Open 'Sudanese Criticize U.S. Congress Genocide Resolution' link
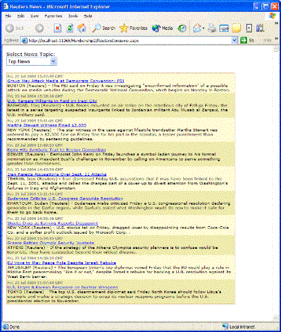 pos(65,199)
